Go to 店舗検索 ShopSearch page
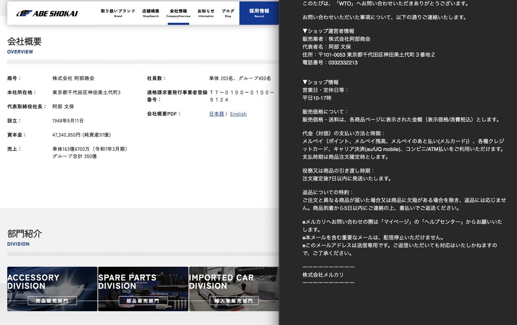Viewport: 517px width, 325px height. click(151, 13)
